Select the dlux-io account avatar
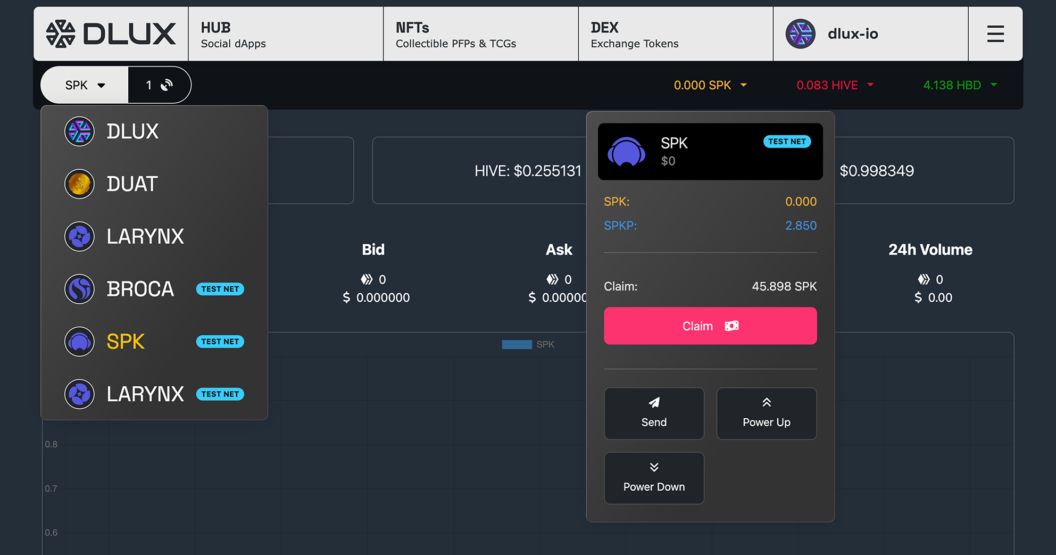 point(800,34)
